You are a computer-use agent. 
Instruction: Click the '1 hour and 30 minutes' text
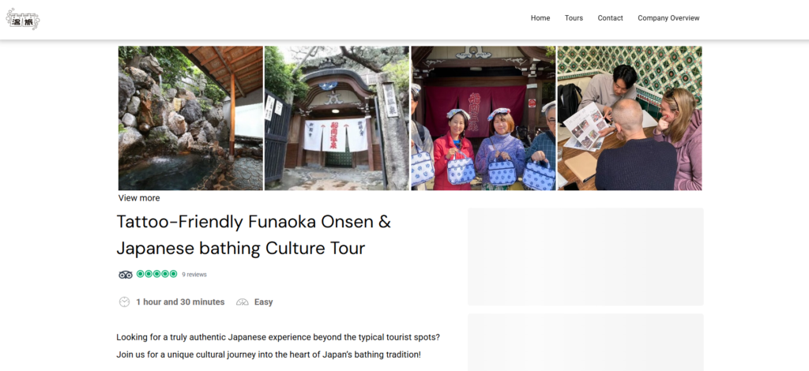coord(180,302)
